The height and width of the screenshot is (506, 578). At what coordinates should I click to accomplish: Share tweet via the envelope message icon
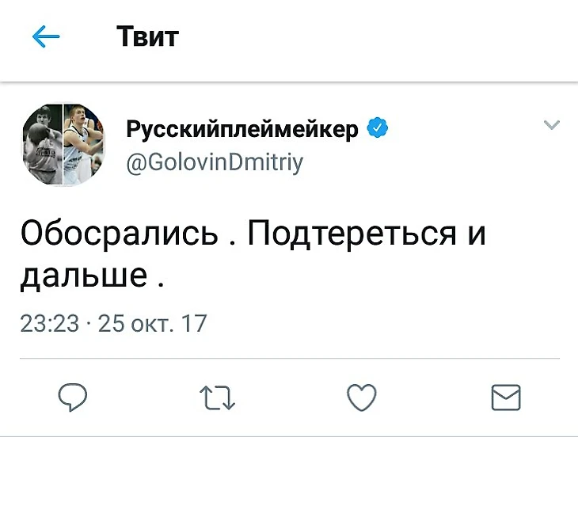pyautogui.click(x=506, y=398)
